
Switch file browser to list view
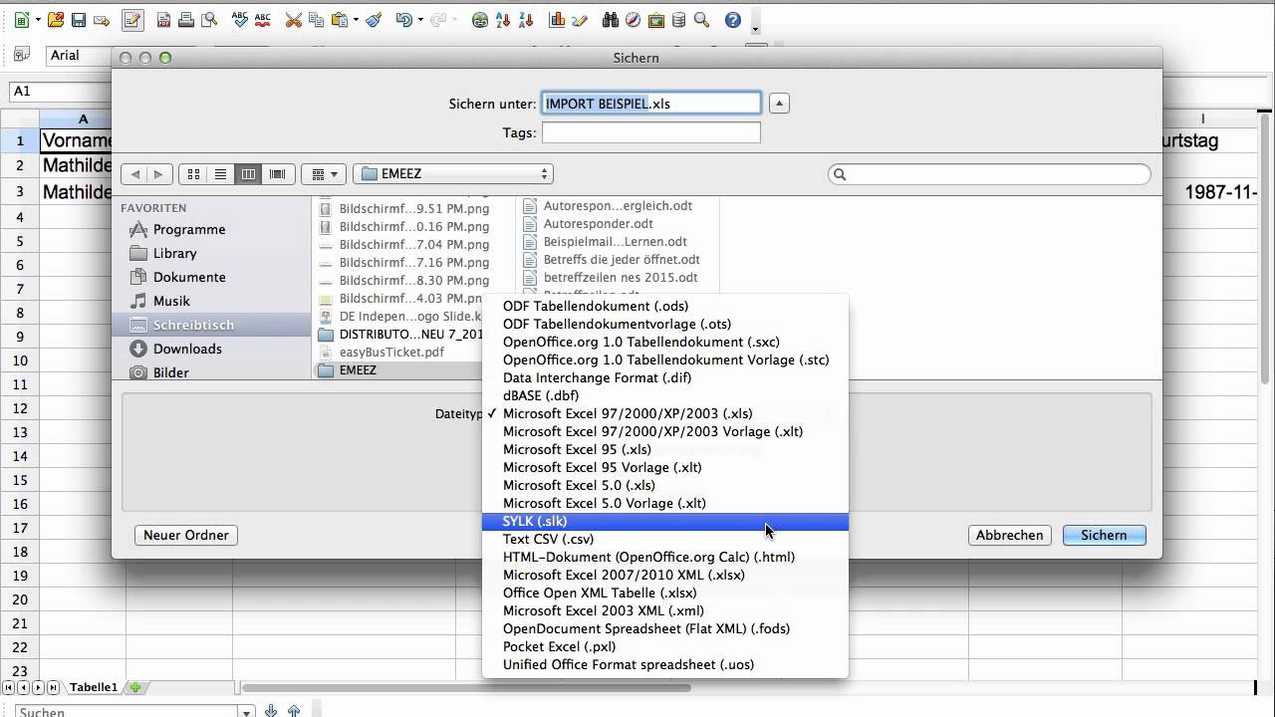click(x=221, y=174)
